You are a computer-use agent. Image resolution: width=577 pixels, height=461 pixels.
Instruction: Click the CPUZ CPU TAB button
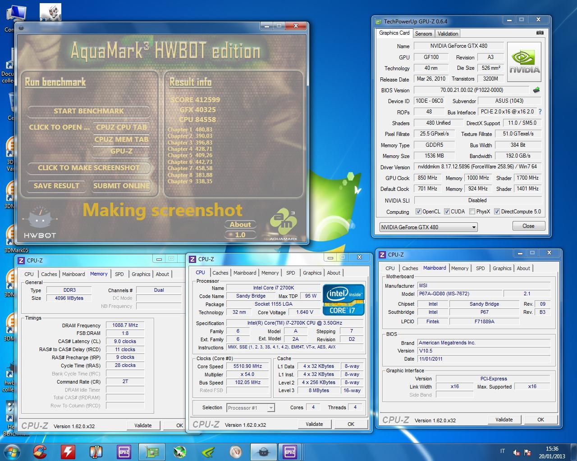tap(121, 127)
